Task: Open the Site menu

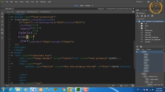Action: [x=37, y=2]
